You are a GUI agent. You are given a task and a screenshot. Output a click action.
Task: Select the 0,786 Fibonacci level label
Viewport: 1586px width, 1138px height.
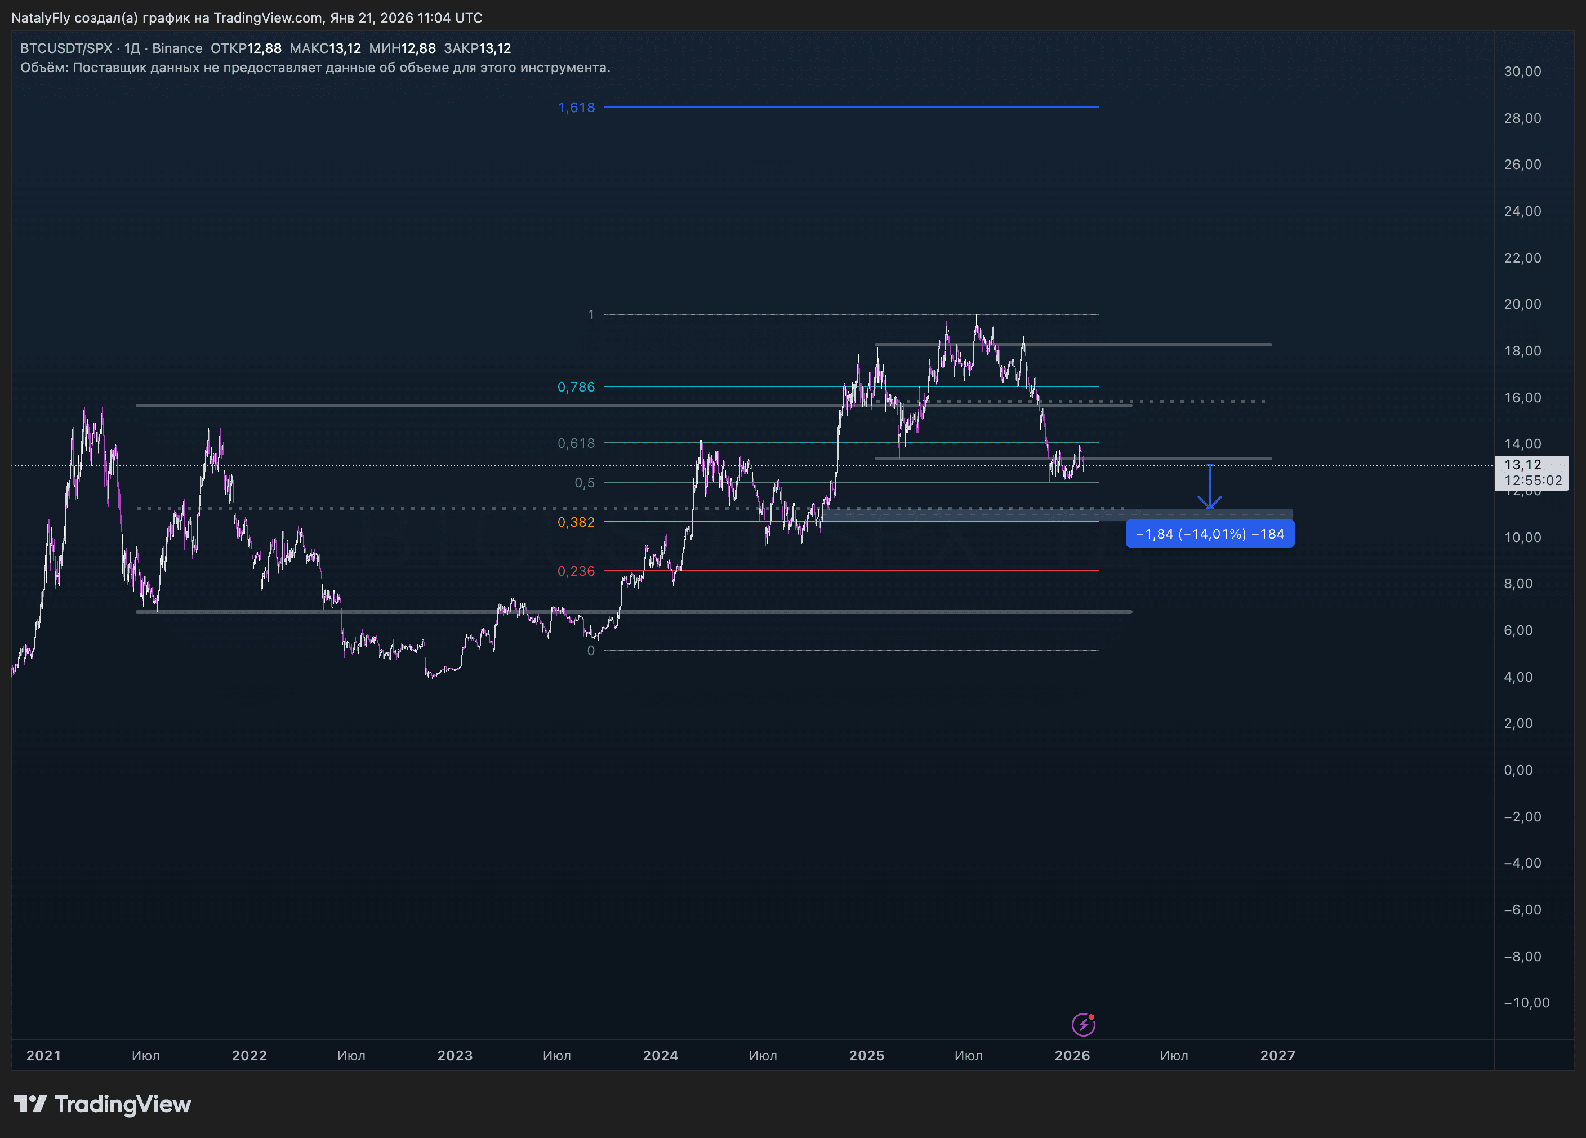click(x=576, y=387)
